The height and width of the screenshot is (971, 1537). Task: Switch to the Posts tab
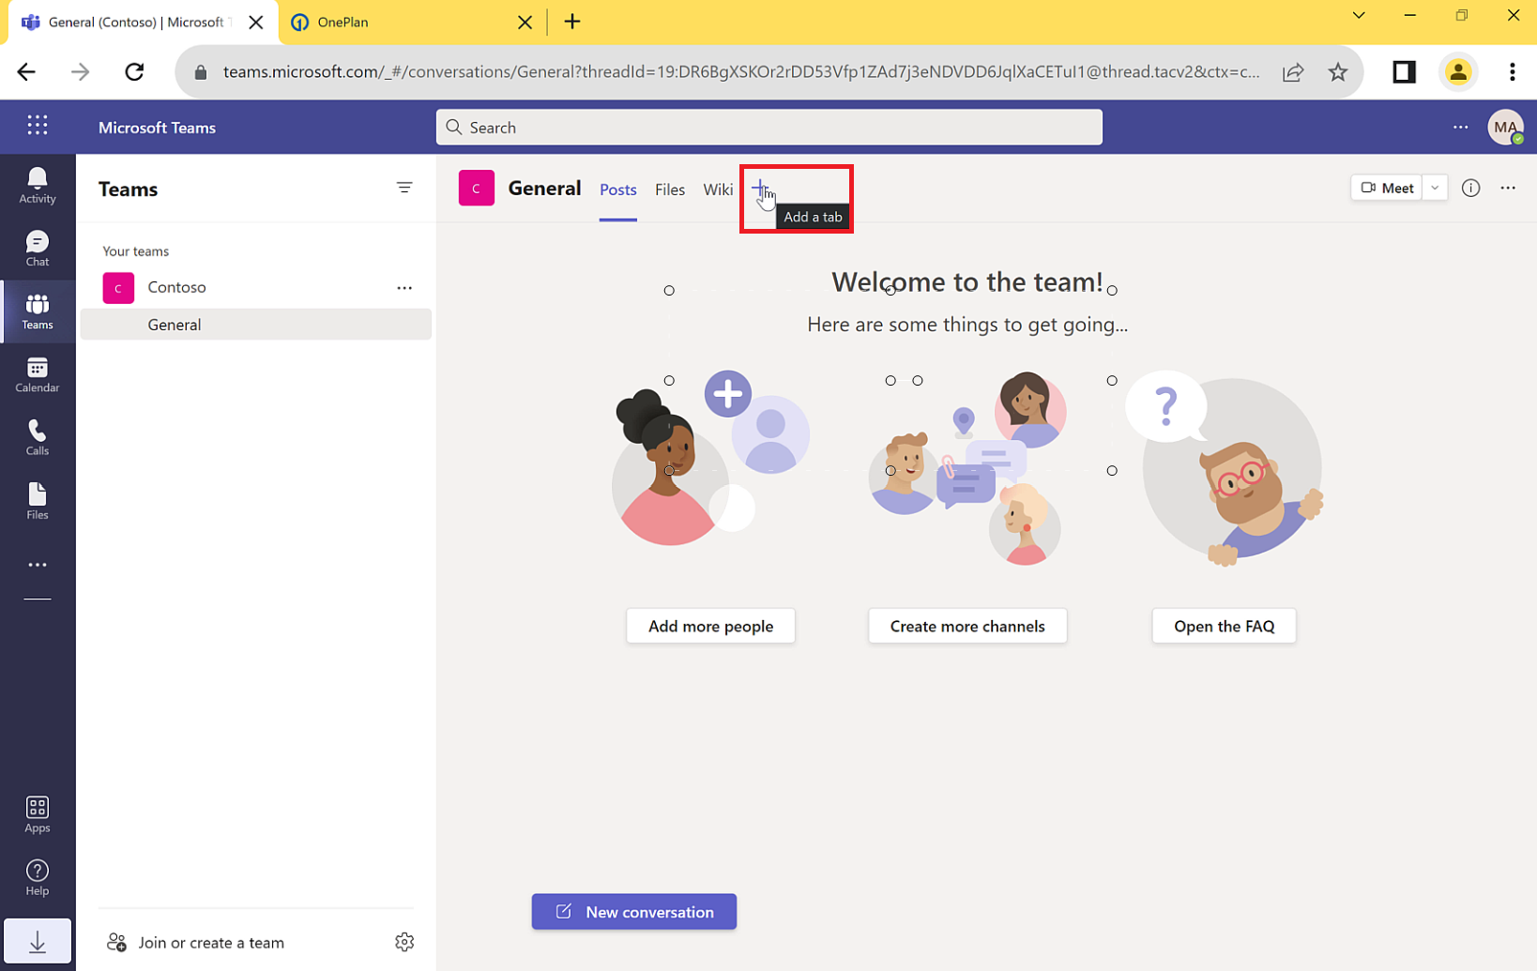618,190
